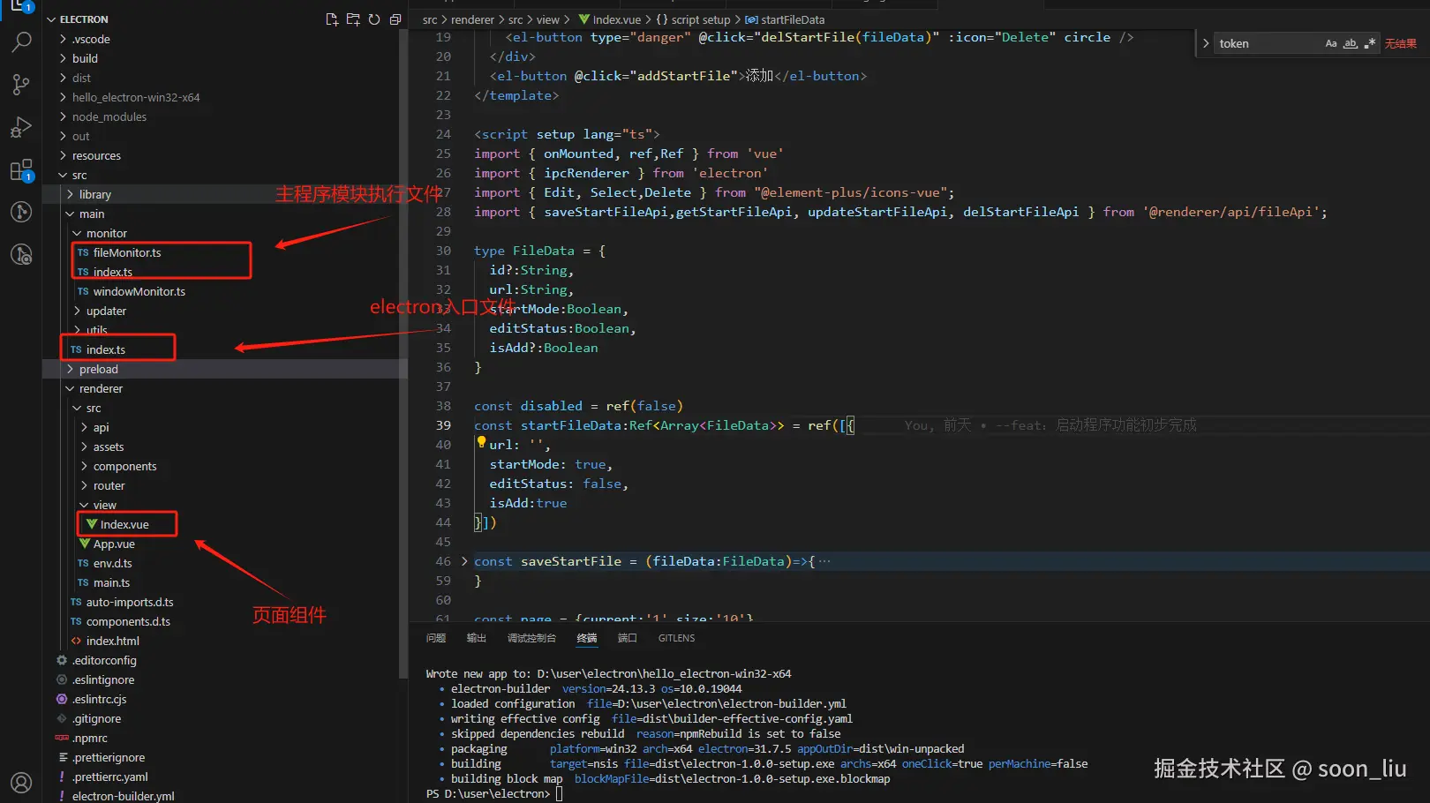Screen dimensions: 1430x803
Task: Open fileMonitor.ts via its TS icon
Action: (83, 252)
